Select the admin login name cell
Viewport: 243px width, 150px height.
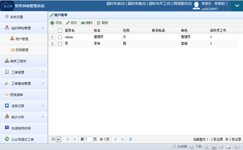[78, 37]
